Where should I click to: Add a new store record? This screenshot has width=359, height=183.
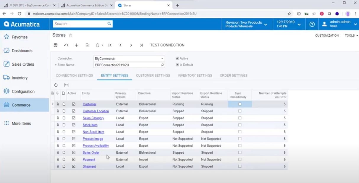[x=77, y=45]
